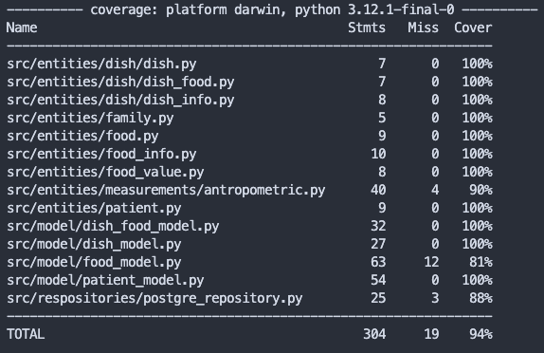
Task: Click src/entities/dish/dish_food.py file path
Action: tap(120, 82)
